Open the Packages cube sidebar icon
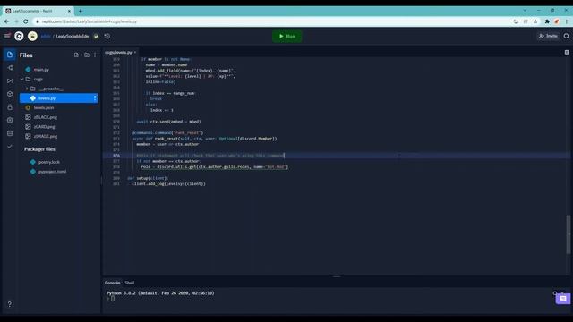The height and width of the screenshot is (322, 573). pyautogui.click(x=10, y=94)
